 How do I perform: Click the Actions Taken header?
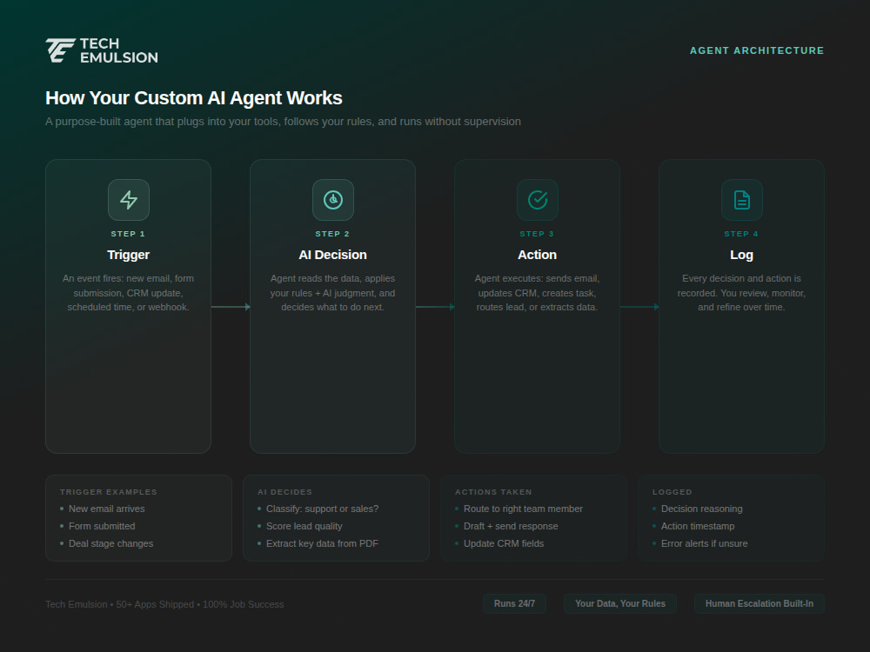click(x=493, y=492)
